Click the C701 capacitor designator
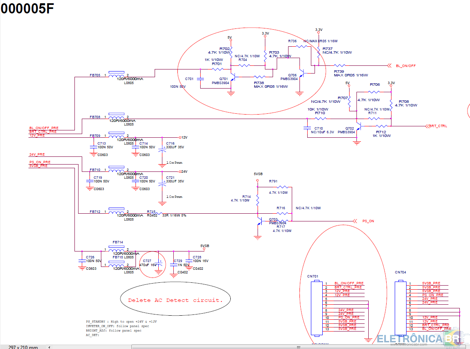470x349 pixels. [189, 79]
